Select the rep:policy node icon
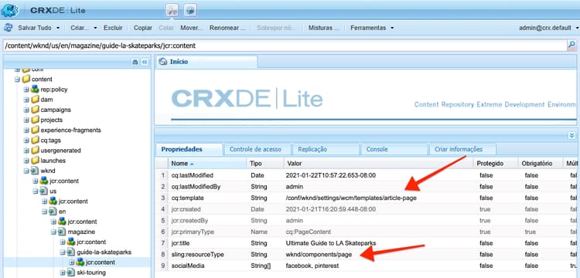The height and width of the screenshot is (278, 580). click(x=35, y=90)
